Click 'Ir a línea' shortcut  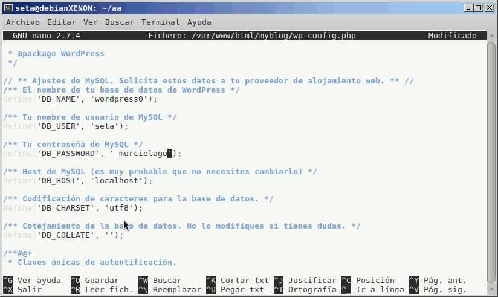point(373,290)
